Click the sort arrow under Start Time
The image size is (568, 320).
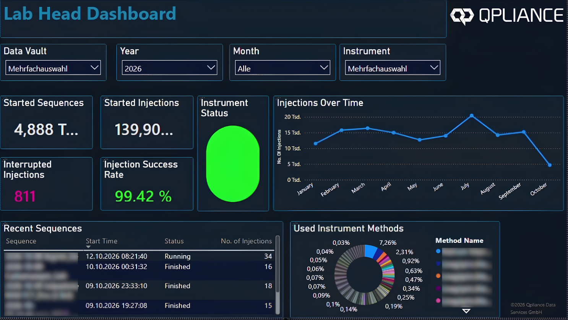88,247
